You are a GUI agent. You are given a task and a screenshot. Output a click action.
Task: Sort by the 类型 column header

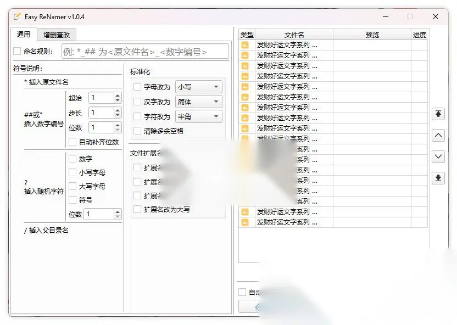pyautogui.click(x=247, y=35)
